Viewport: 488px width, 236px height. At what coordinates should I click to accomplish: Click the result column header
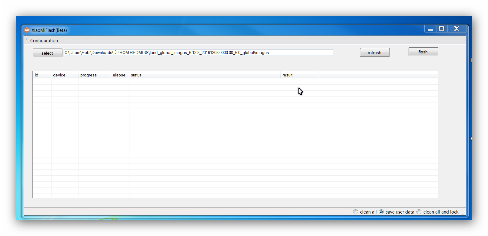(300, 75)
